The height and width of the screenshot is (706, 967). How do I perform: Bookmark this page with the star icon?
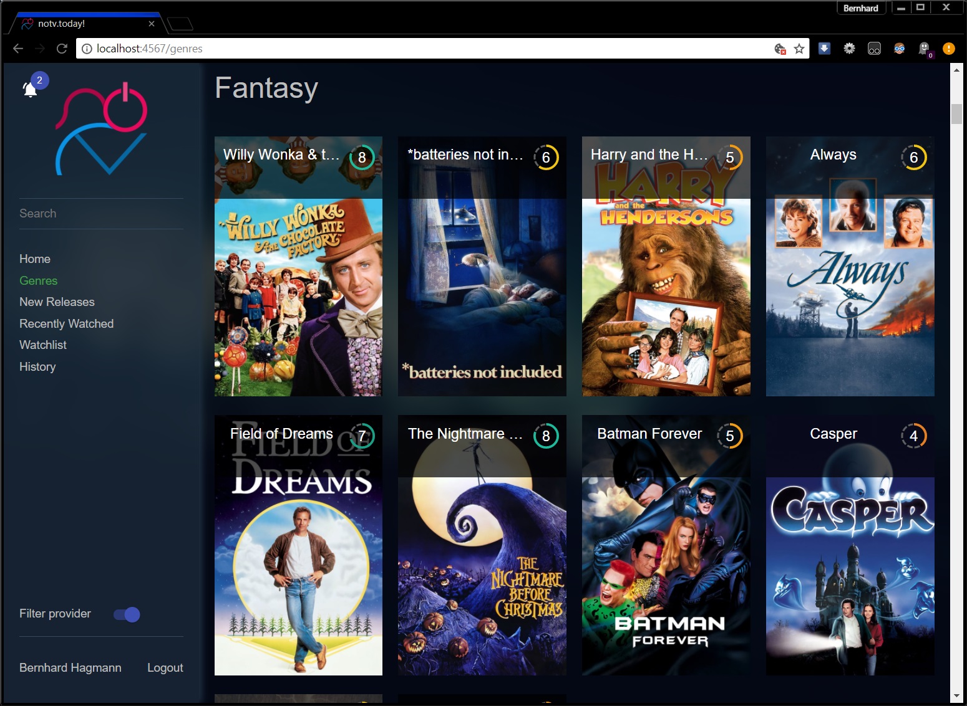799,49
